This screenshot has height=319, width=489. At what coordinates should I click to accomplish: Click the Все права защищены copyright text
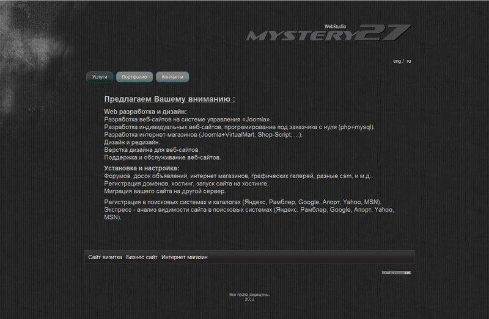tap(249, 295)
